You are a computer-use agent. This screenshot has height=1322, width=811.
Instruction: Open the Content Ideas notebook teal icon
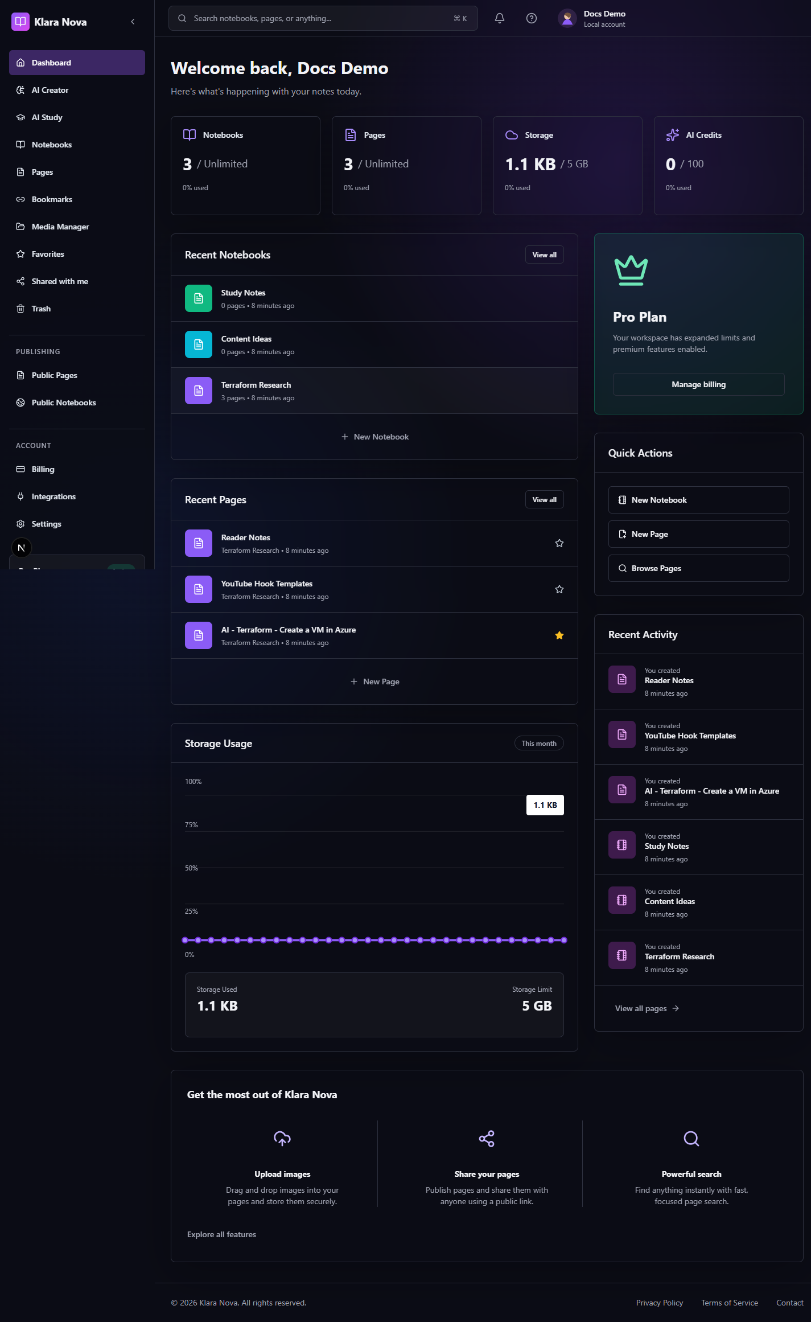(x=199, y=344)
